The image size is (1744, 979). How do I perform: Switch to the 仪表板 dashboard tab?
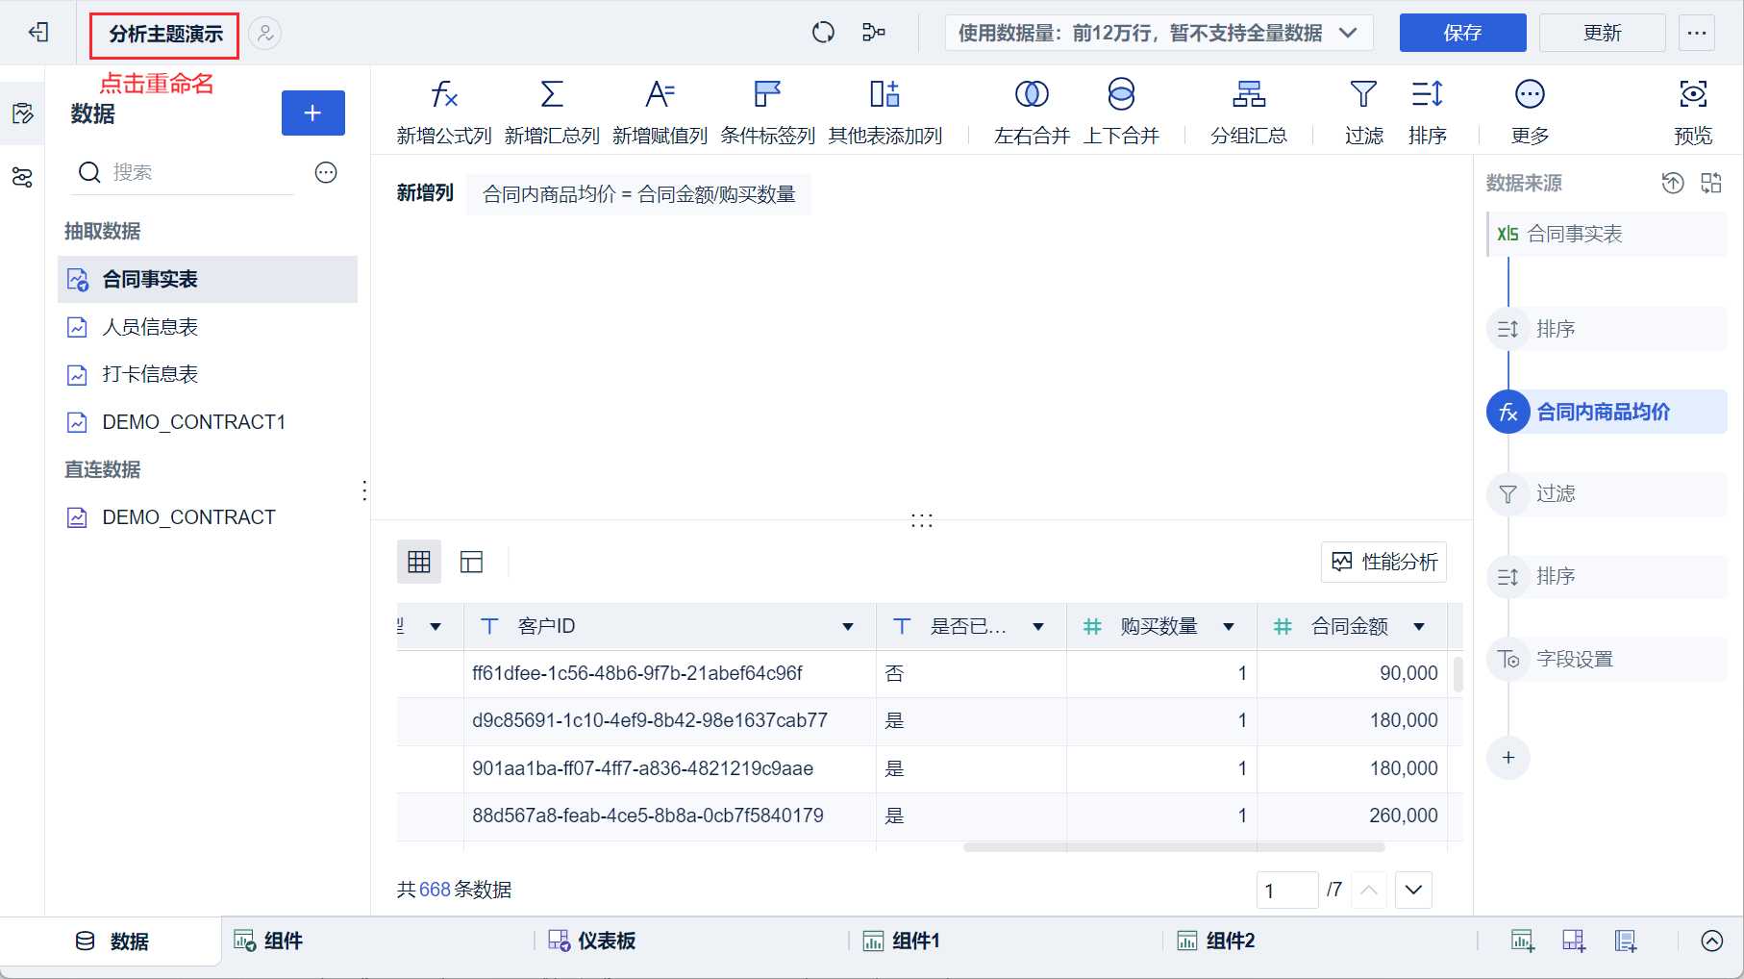coord(592,941)
